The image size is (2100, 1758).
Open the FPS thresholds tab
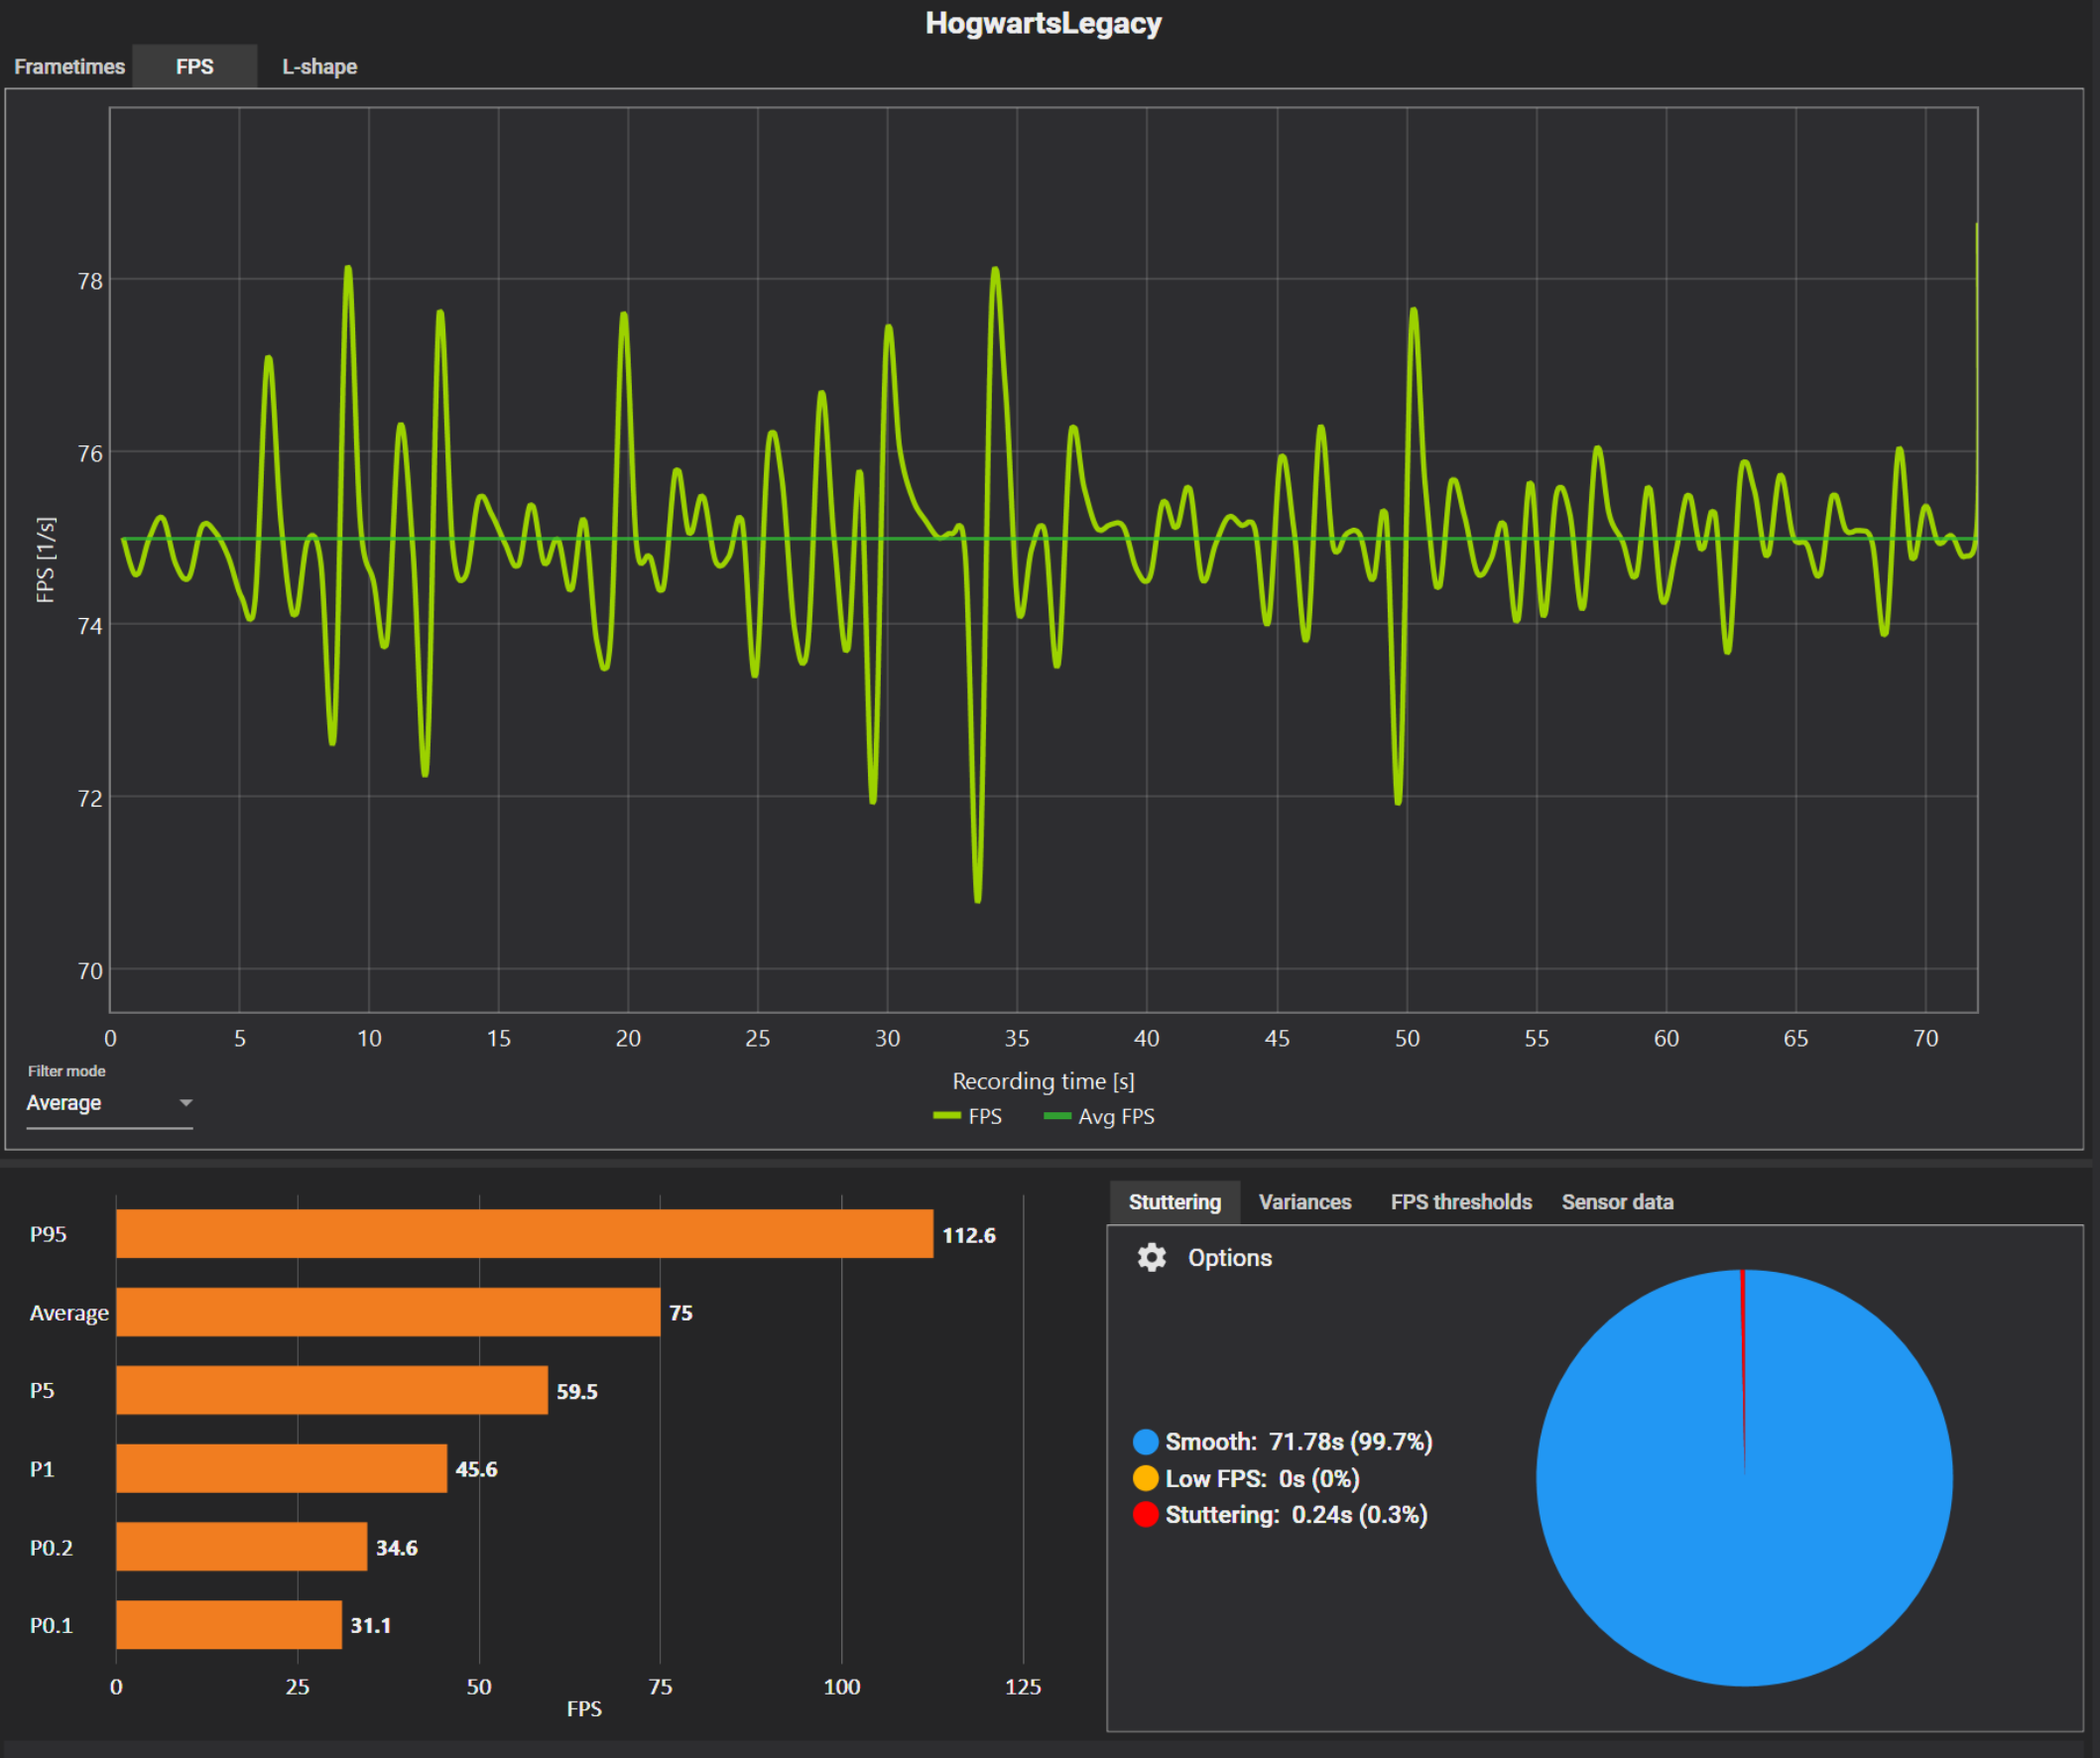pyautogui.click(x=1460, y=1202)
